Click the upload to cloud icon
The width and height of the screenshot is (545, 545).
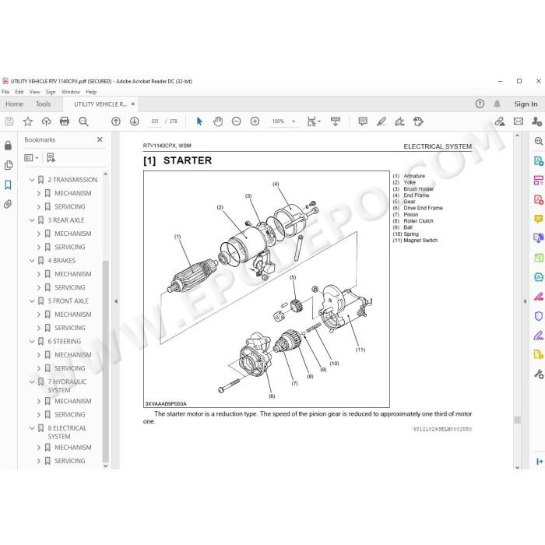(46, 121)
